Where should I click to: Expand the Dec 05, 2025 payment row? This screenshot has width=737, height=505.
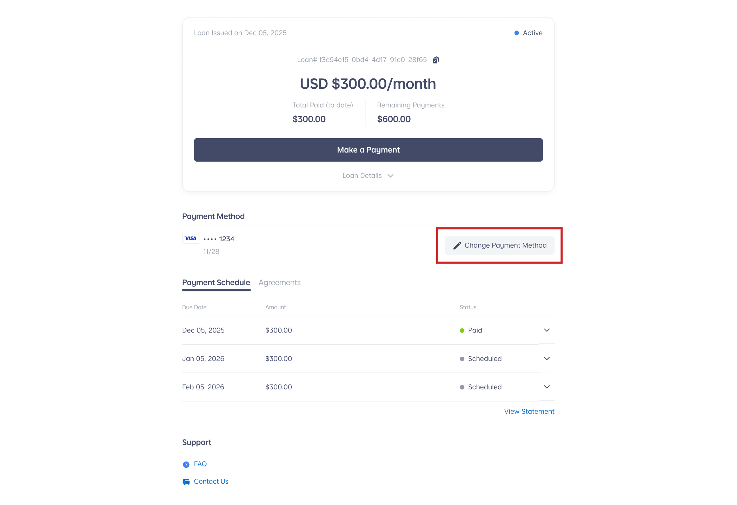pos(546,330)
